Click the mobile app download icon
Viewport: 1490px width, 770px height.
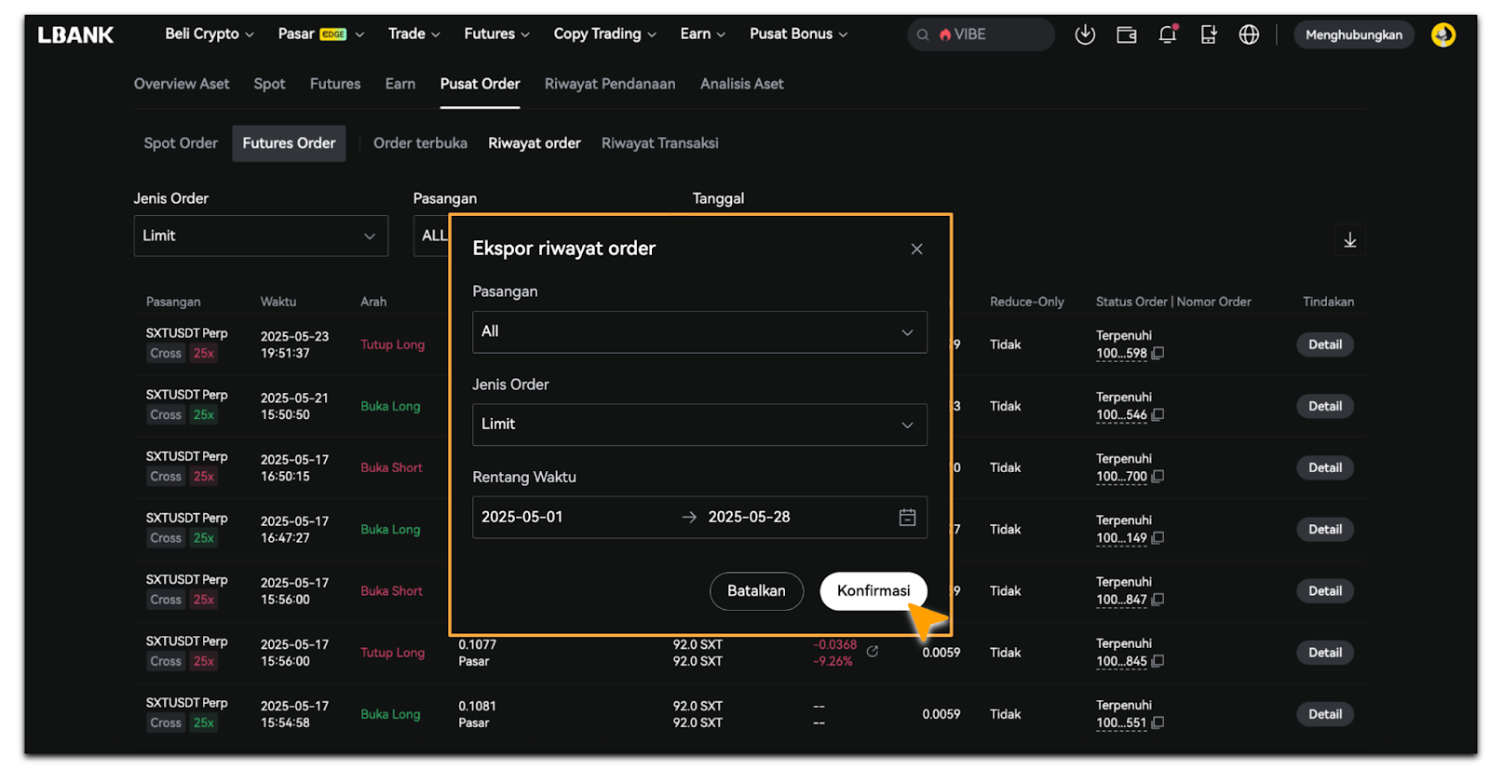click(1208, 34)
